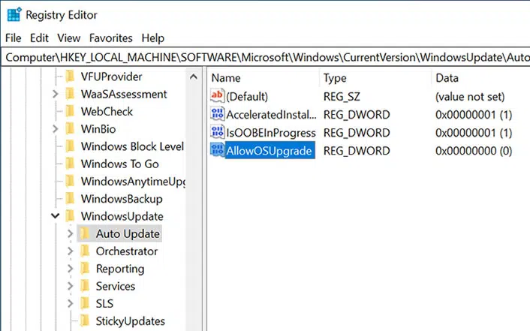Screen dimensions: 530x331
Task: Select the WinBio folder icon
Action: 70,129
